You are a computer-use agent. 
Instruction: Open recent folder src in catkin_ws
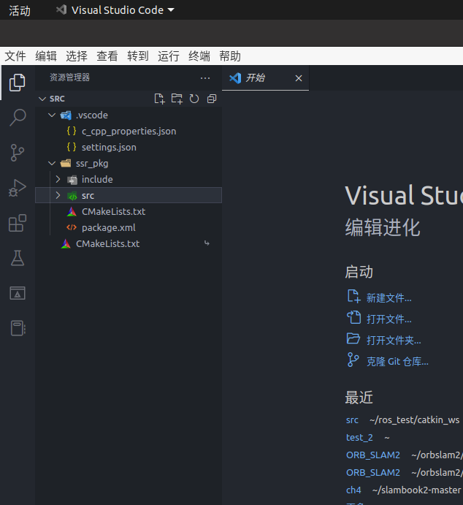(x=352, y=420)
